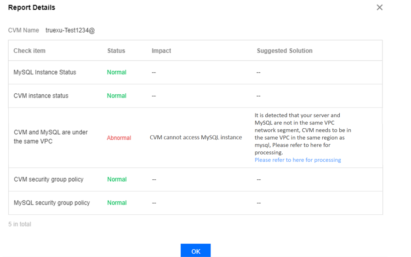The height and width of the screenshot is (257, 411).
Task: Select the CVM instance status row label
Action: click(x=41, y=96)
